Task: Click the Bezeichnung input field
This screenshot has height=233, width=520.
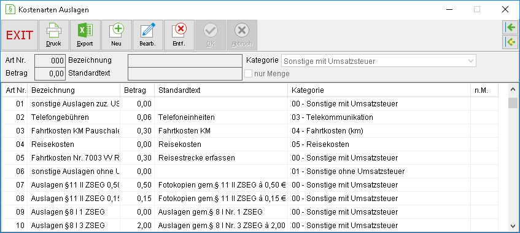Action: pos(185,61)
